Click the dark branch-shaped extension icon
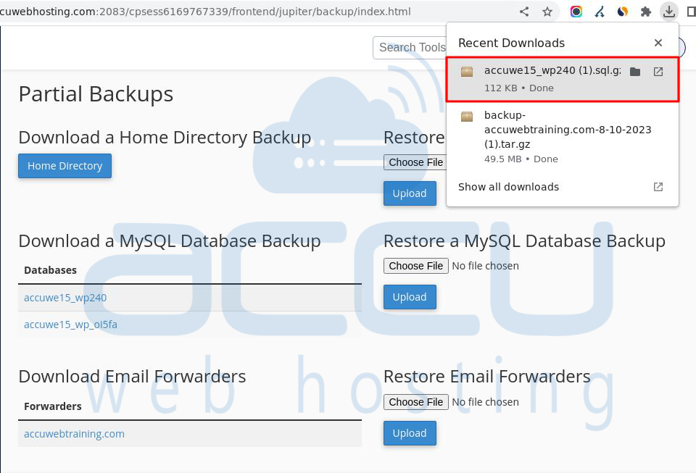The image size is (696, 473). [600, 12]
